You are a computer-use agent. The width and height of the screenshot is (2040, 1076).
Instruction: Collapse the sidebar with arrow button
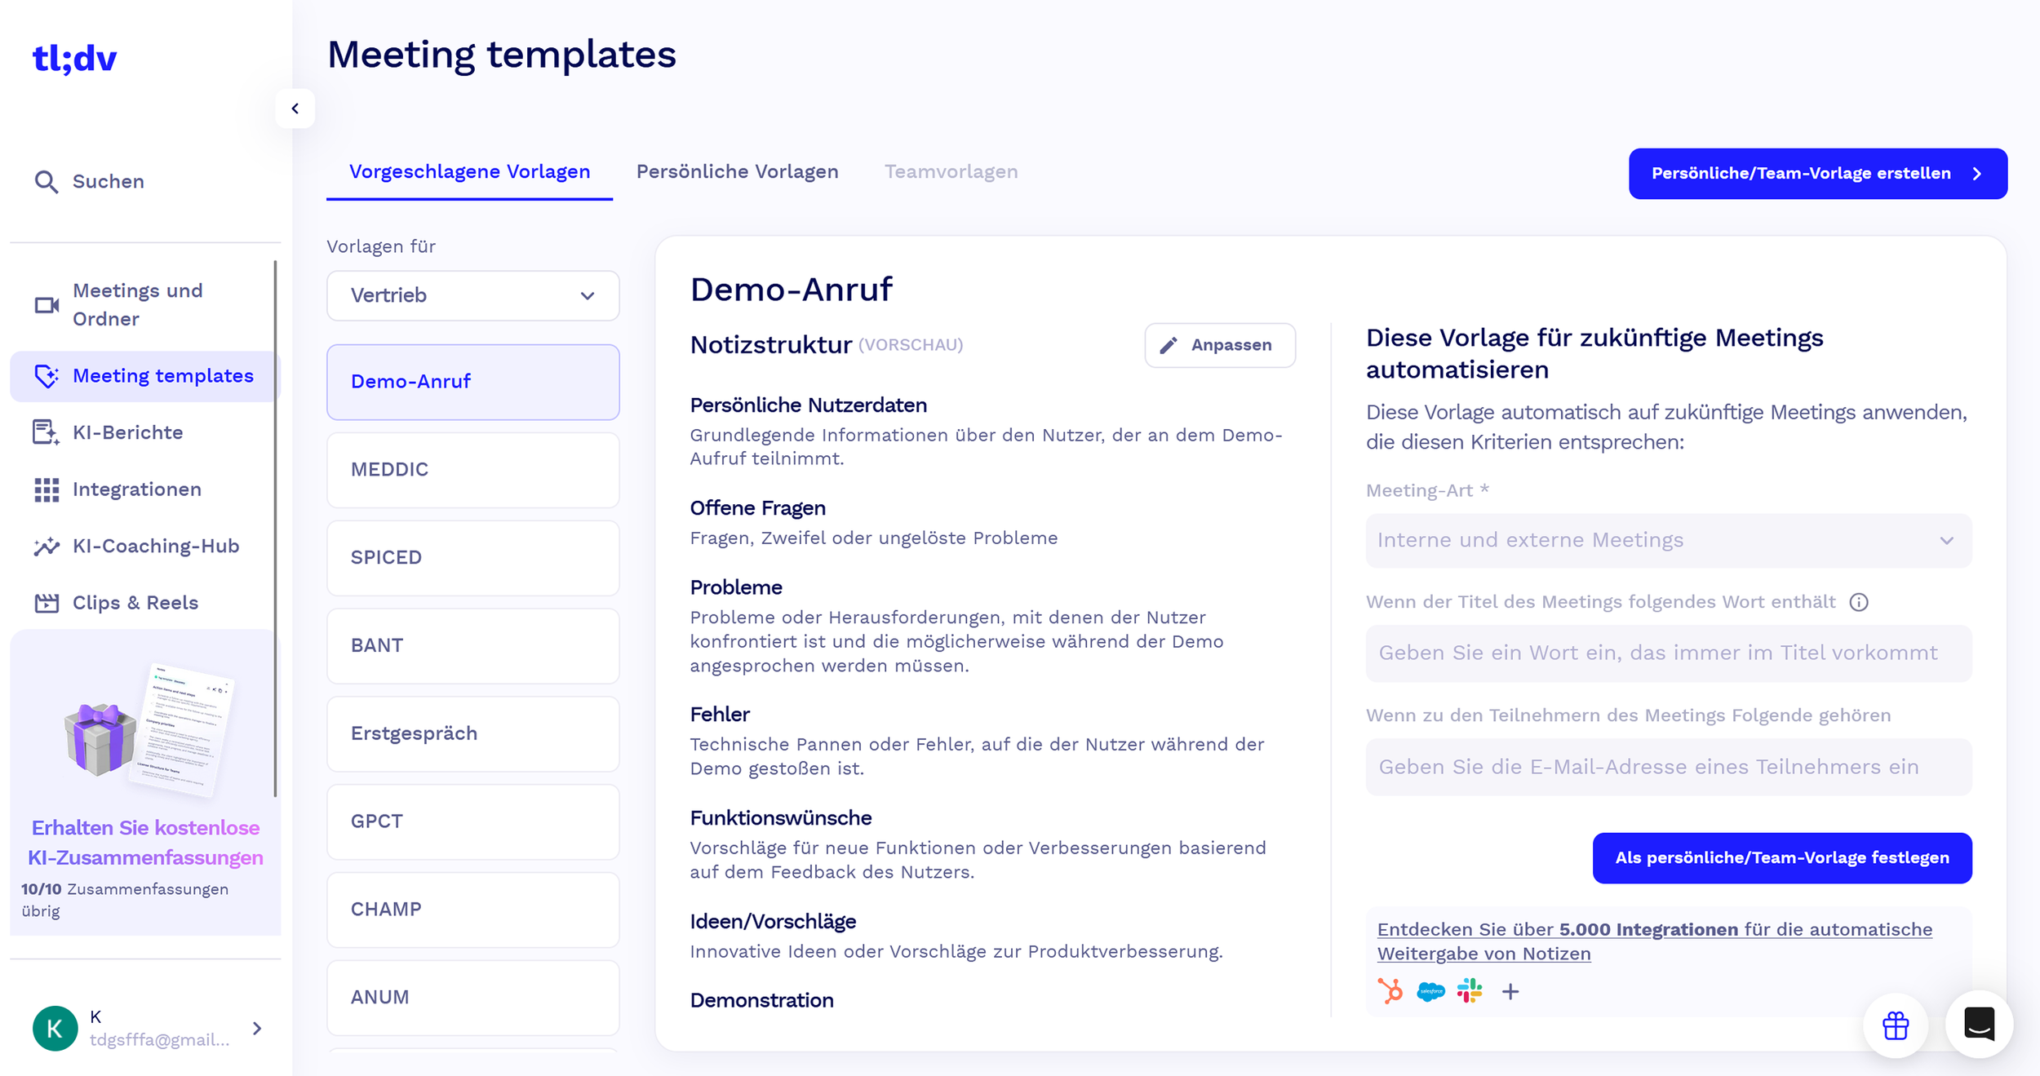295,108
